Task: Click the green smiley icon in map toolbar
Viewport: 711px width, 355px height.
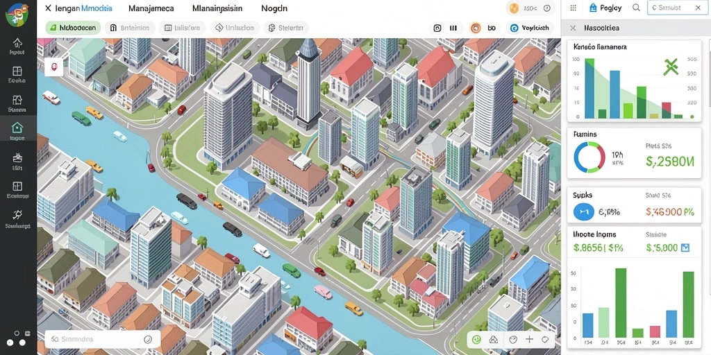Action: [x=476, y=340]
